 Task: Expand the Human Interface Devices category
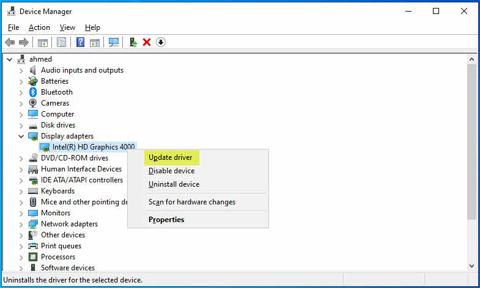pyautogui.click(x=21, y=170)
